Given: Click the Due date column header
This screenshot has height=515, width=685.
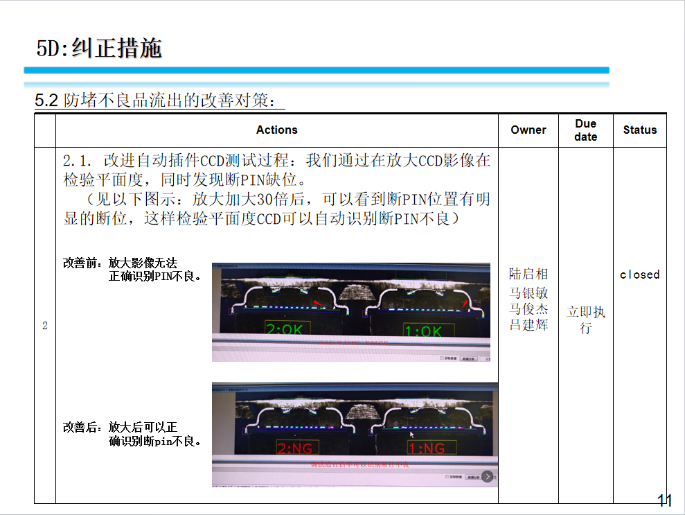Looking at the screenshot, I should pos(585,130).
